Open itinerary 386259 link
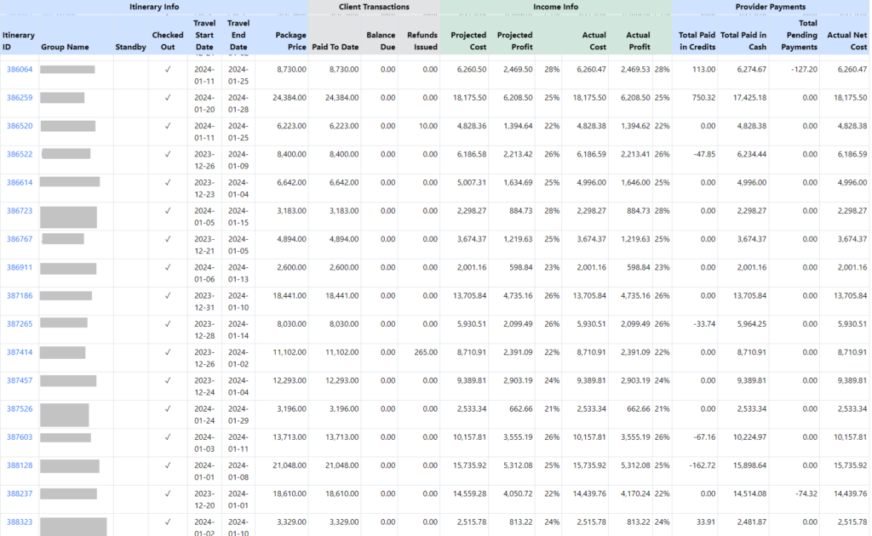The width and height of the screenshot is (872, 536). (x=20, y=98)
